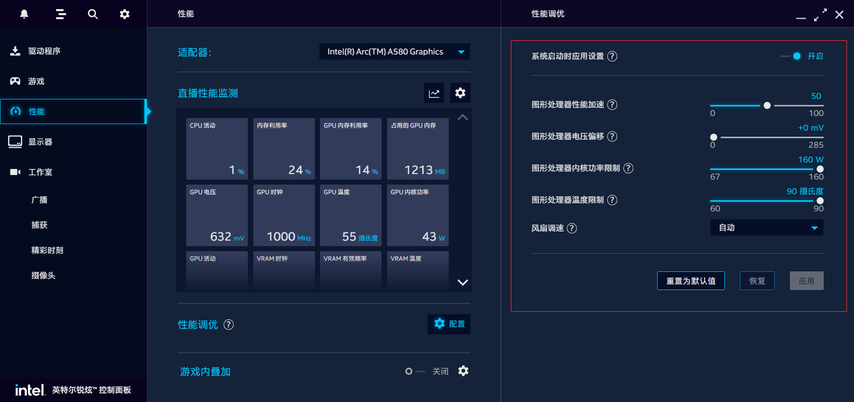Viewport: 854px width, 402px height.
Task: Click the voltage offset slider handle
Action: tap(714, 137)
